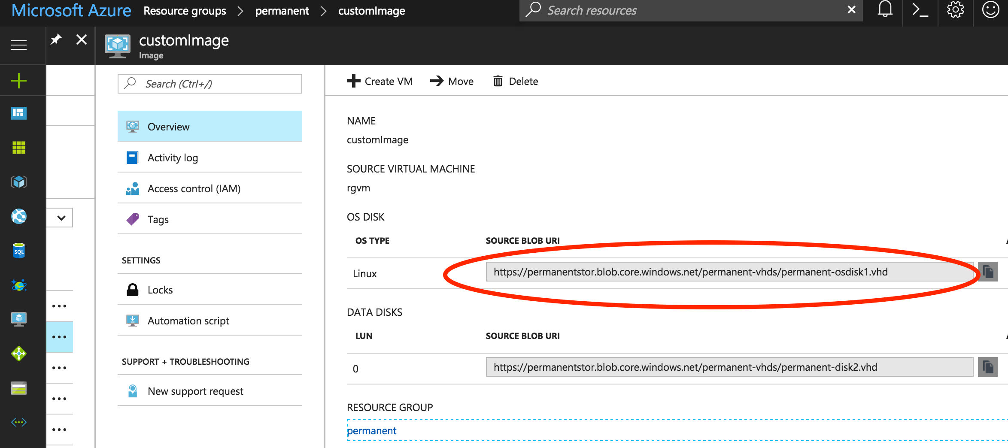Open Virtual networks icon in sidebar
The height and width of the screenshot is (448, 1008).
point(19,422)
